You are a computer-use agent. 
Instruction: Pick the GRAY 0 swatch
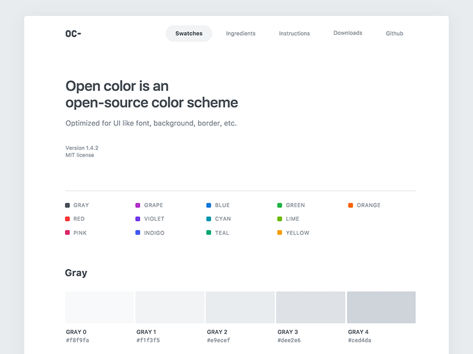99,307
